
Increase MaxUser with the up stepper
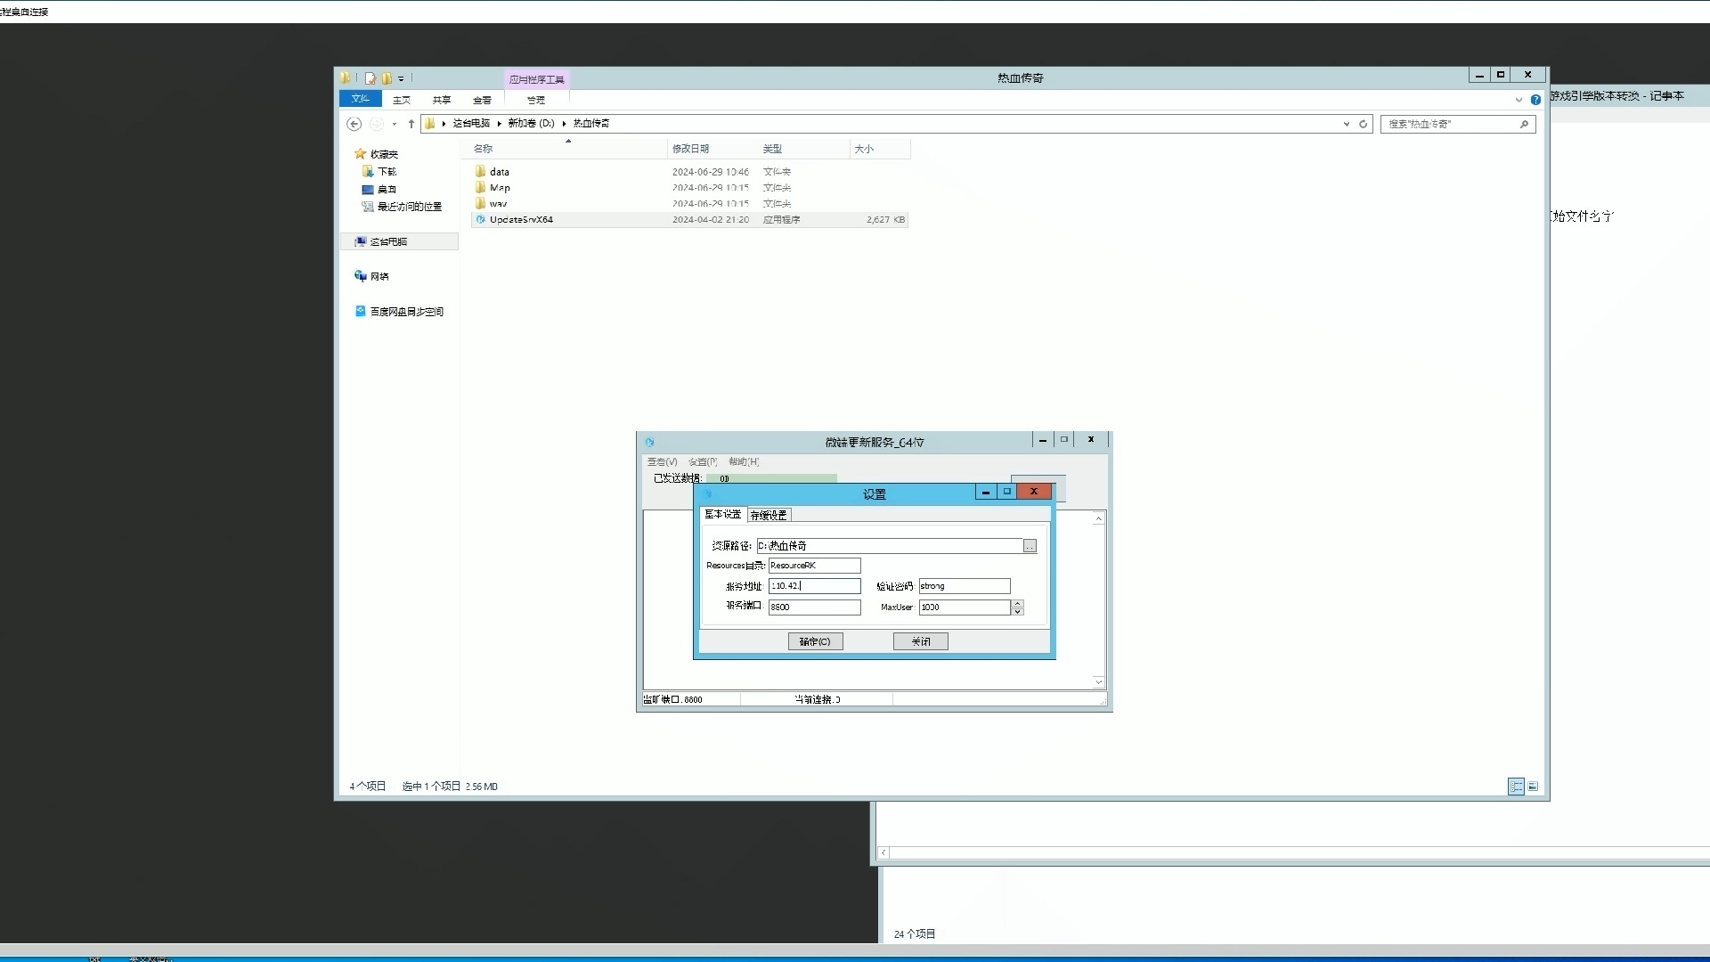pos(1017,603)
